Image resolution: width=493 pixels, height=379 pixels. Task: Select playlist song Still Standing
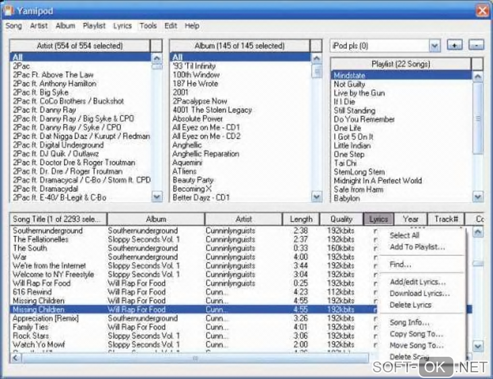pyautogui.click(x=402, y=110)
